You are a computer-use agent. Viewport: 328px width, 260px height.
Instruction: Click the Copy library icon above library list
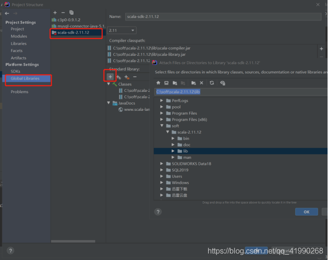pos(71,12)
